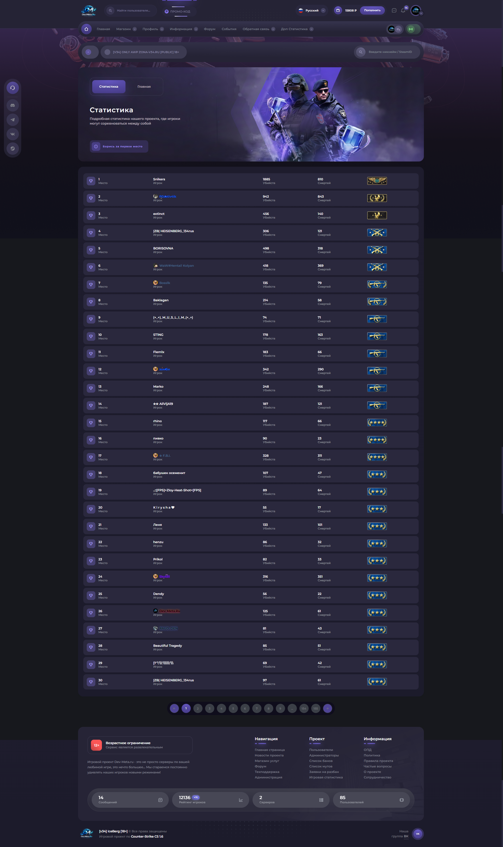Open the Форум menu item
This screenshot has height=847, width=503.
pyautogui.click(x=210, y=29)
